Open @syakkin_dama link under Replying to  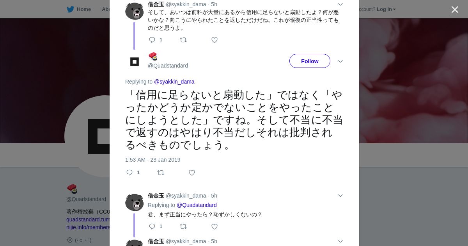pyautogui.click(x=174, y=82)
